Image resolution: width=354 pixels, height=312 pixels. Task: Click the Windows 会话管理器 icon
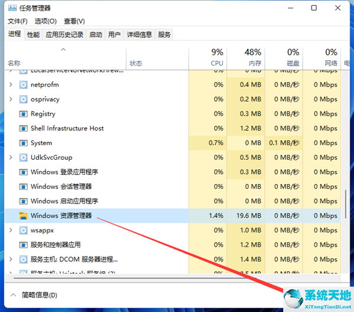(x=23, y=187)
